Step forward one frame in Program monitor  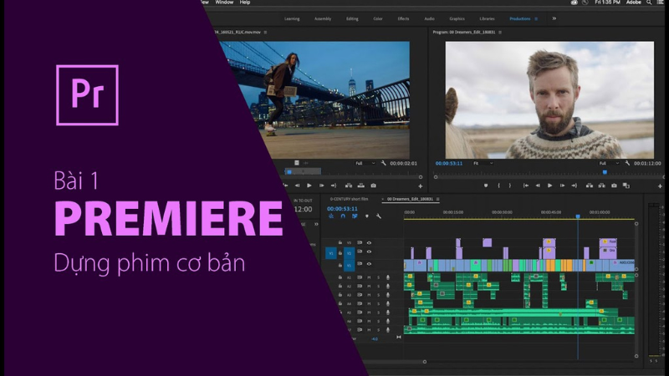click(x=562, y=185)
